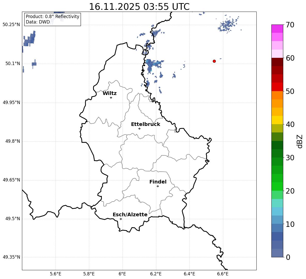Click the magenta 70 dBZ colorbar segment
This screenshot has height=279, width=306.
click(x=277, y=29)
